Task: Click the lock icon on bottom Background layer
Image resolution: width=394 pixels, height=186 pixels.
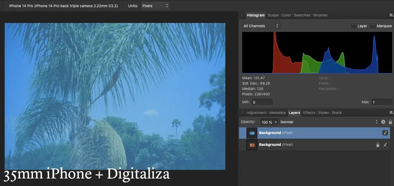Action: [377, 145]
